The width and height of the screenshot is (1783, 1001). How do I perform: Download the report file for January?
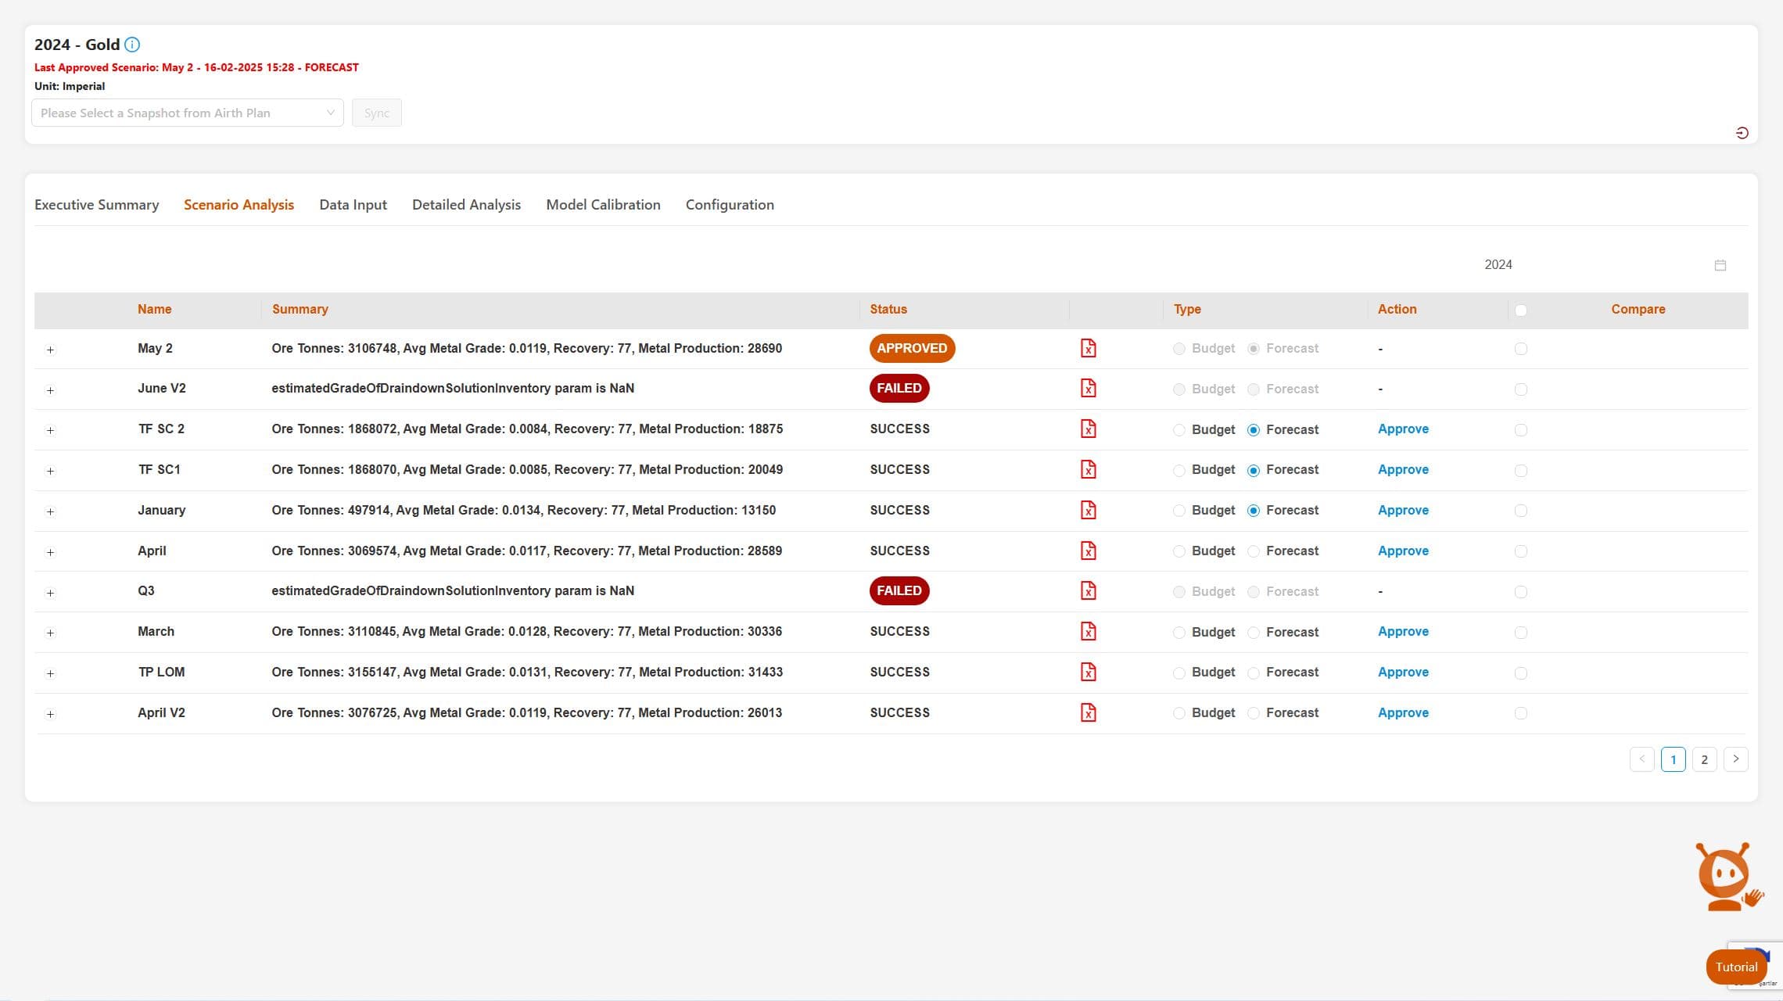(x=1088, y=510)
